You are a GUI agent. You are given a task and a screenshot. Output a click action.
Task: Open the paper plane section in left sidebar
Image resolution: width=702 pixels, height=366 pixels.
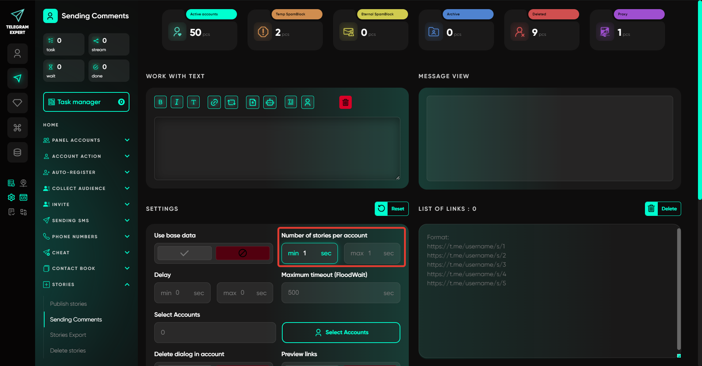pyautogui.click(x=17, y=78)
